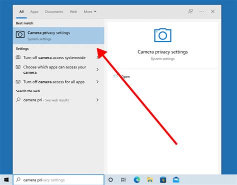The image size is (237, 185).
Task: Expand chevron for Choose which apps can access camera
Action: tap(97, 69)
